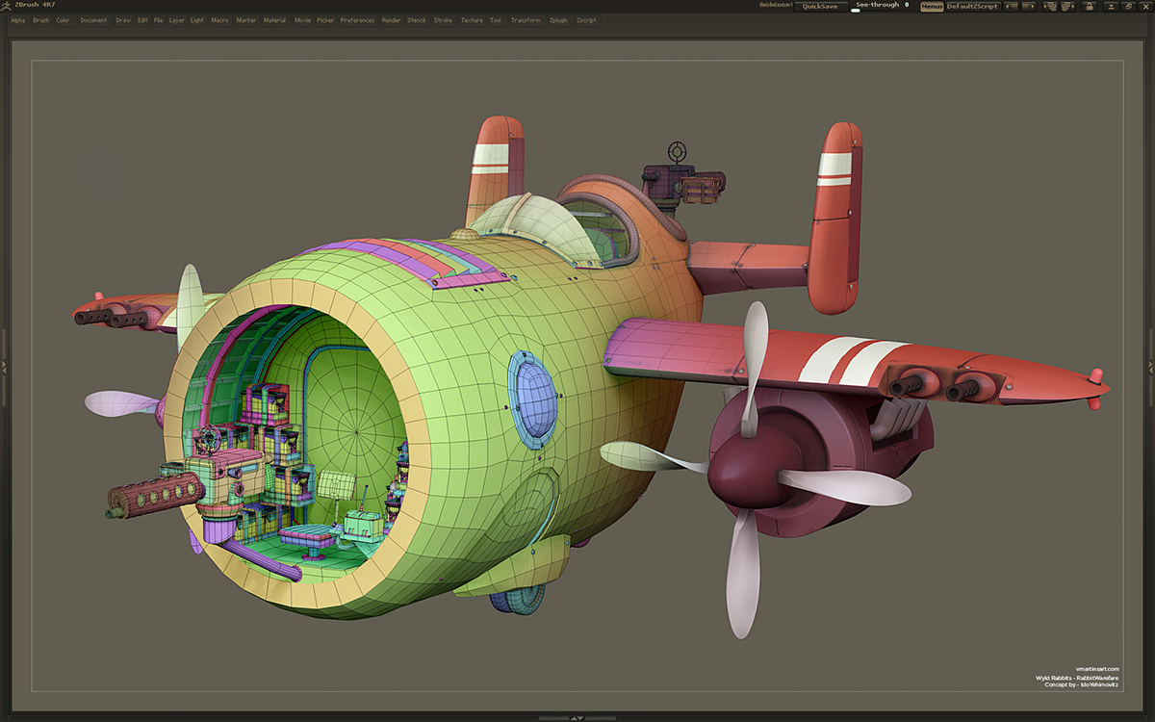
Task: Open the Light menu
Action: coord(197,20)
